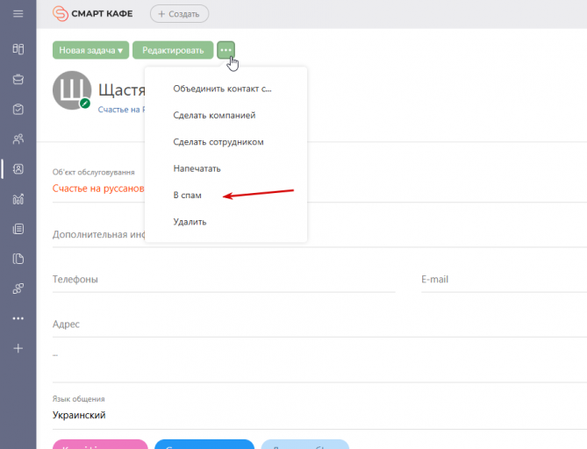Screen dimensions: 587x449
Task: Choose В спам menu item
Action: click(x=187, y=195)
